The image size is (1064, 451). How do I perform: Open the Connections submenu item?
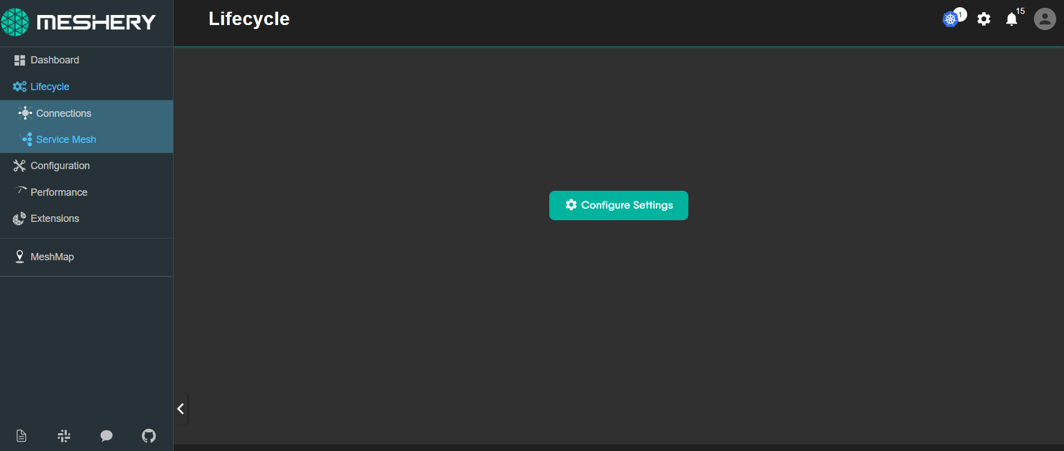point(86,113)
